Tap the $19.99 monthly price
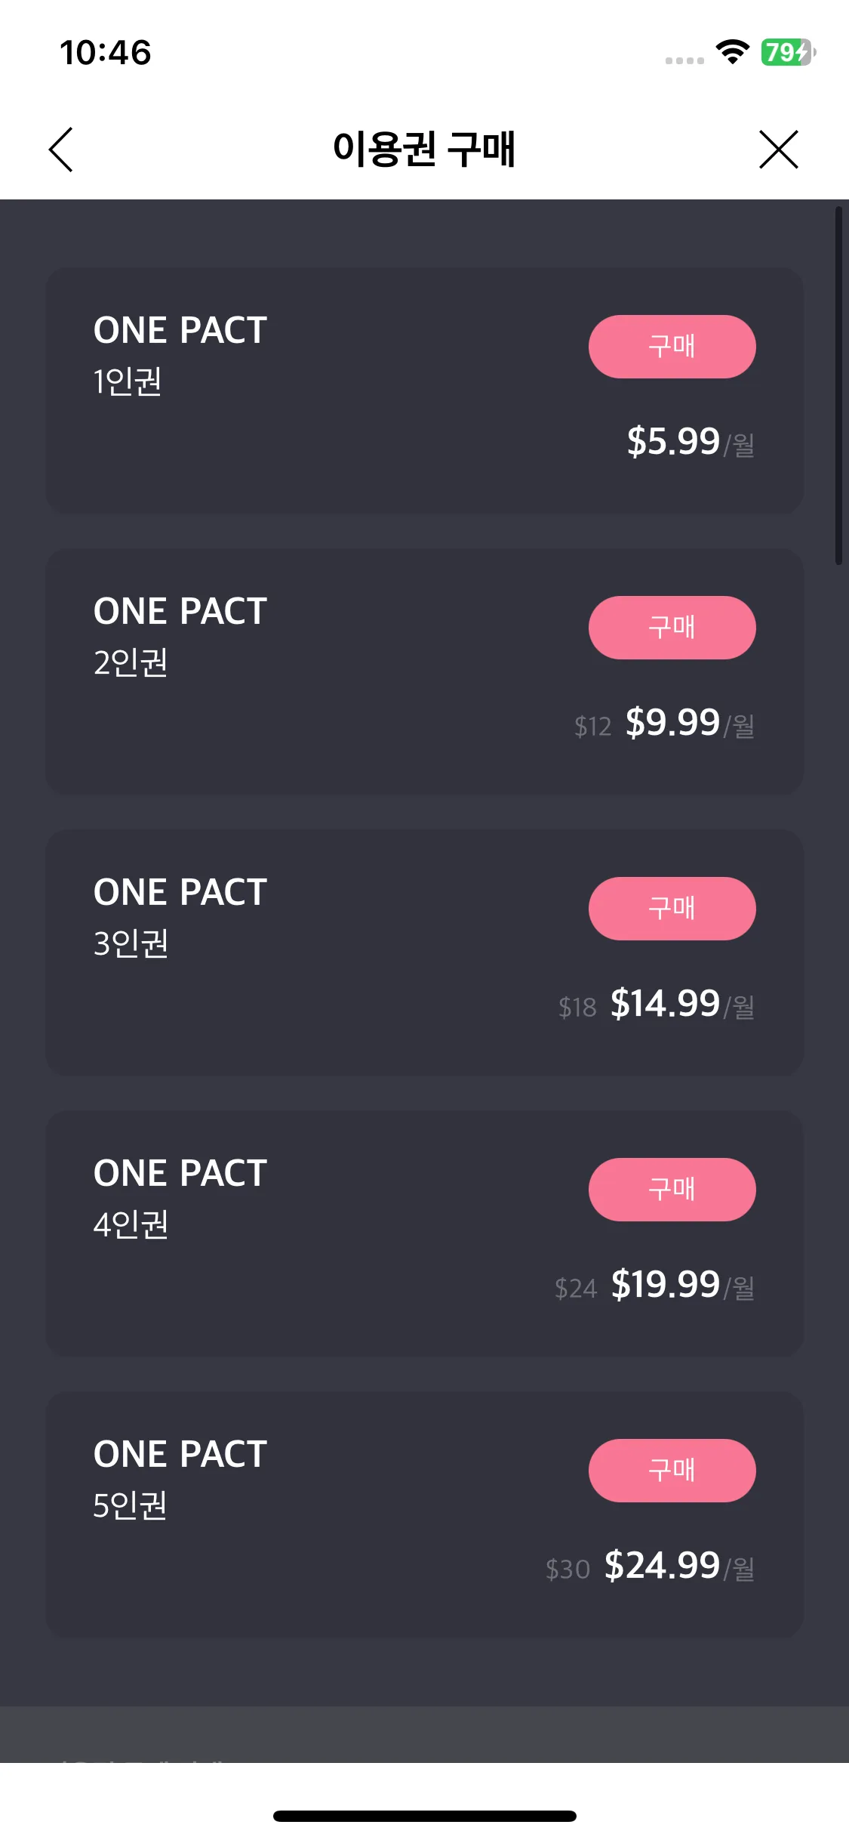The width and height of the screenshot is (849, 1840). pos(682,1285)
